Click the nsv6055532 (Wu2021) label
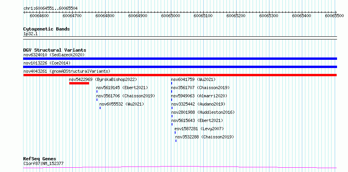Screen dimensions: 348x172 [122, 104]
